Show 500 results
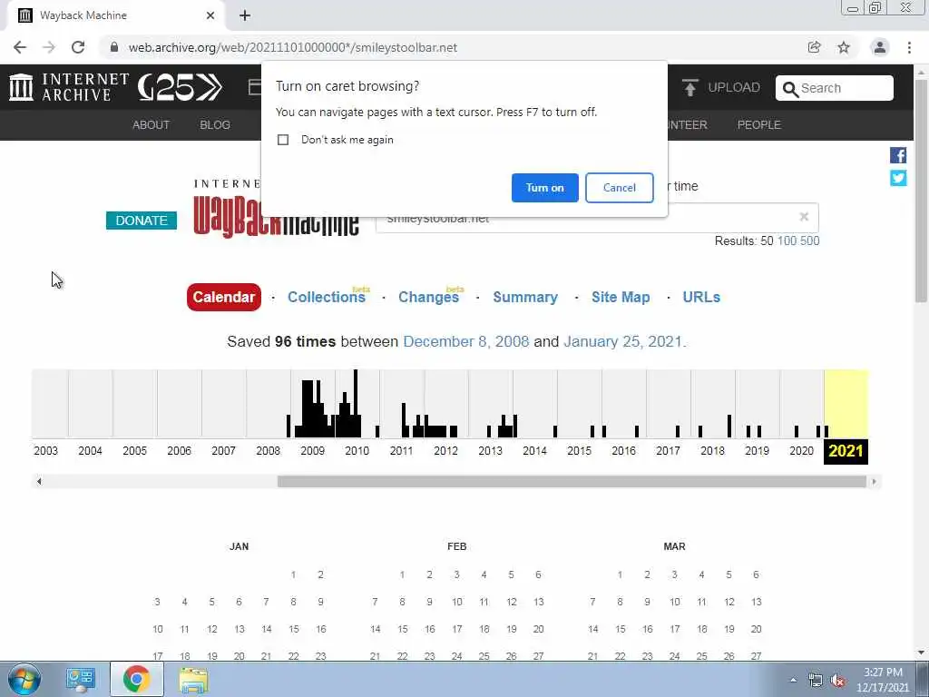The image size is (929, 697). 810,241
